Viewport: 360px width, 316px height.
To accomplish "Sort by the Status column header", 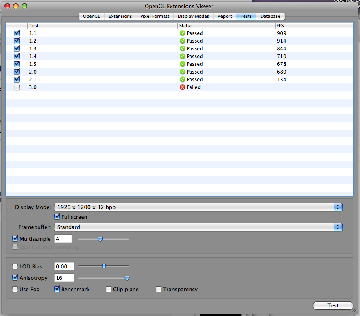I will [x=227, y=26].
